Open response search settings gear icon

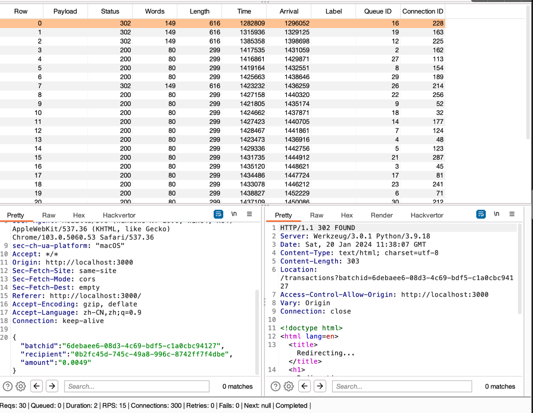click(289, 386)
